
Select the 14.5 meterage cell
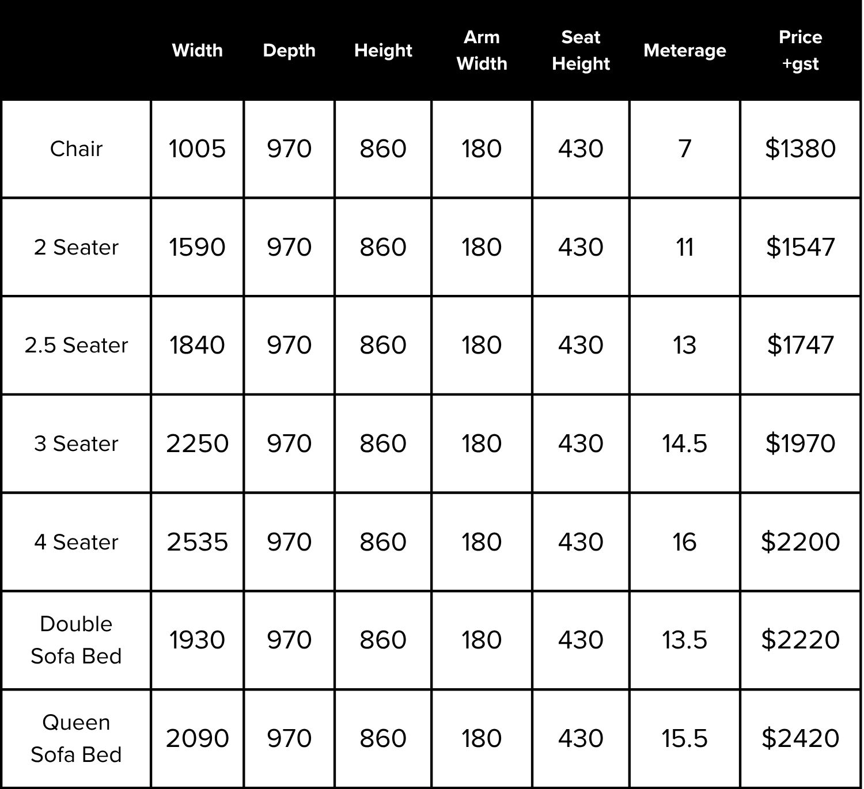pos(684,443)
